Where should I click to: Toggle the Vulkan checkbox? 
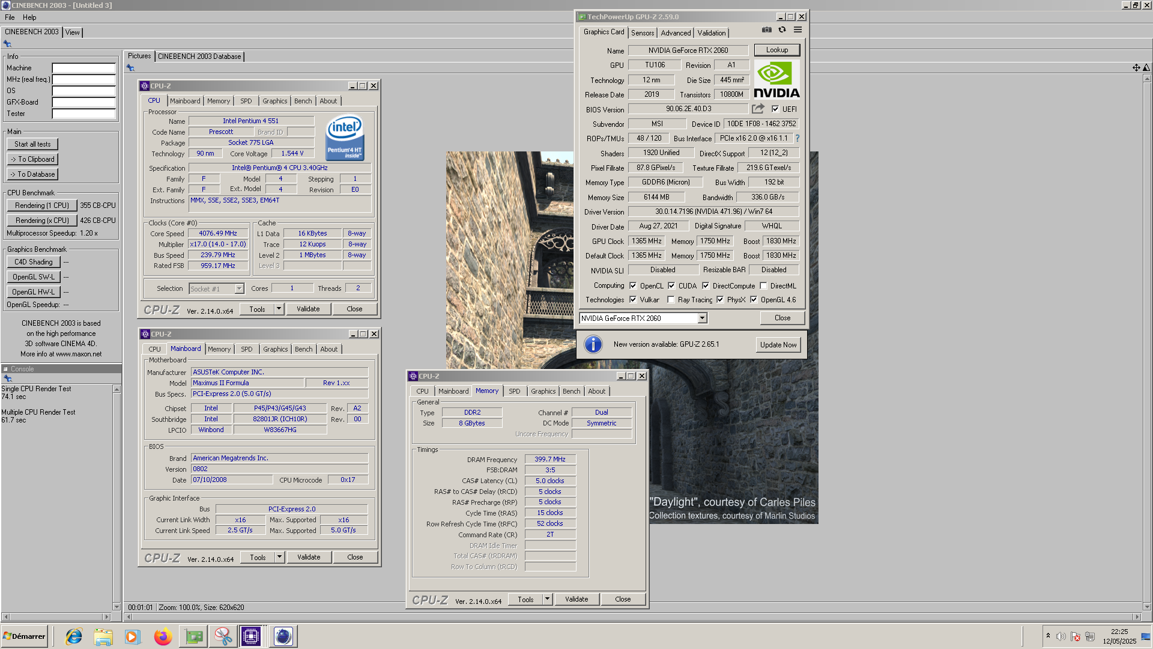coord(633,300)
